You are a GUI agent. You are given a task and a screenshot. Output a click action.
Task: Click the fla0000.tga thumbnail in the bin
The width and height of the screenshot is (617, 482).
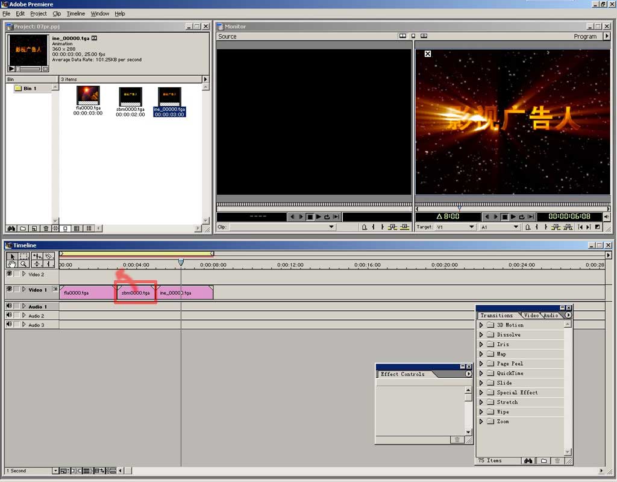point(88,96)
